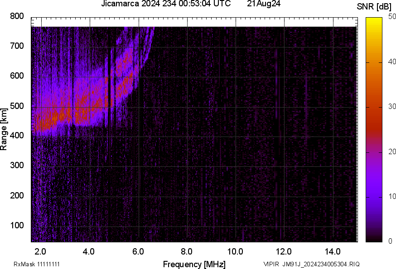Click the range tick label '400'
This screenshot has height=269, width=396.
coord(17,135)
